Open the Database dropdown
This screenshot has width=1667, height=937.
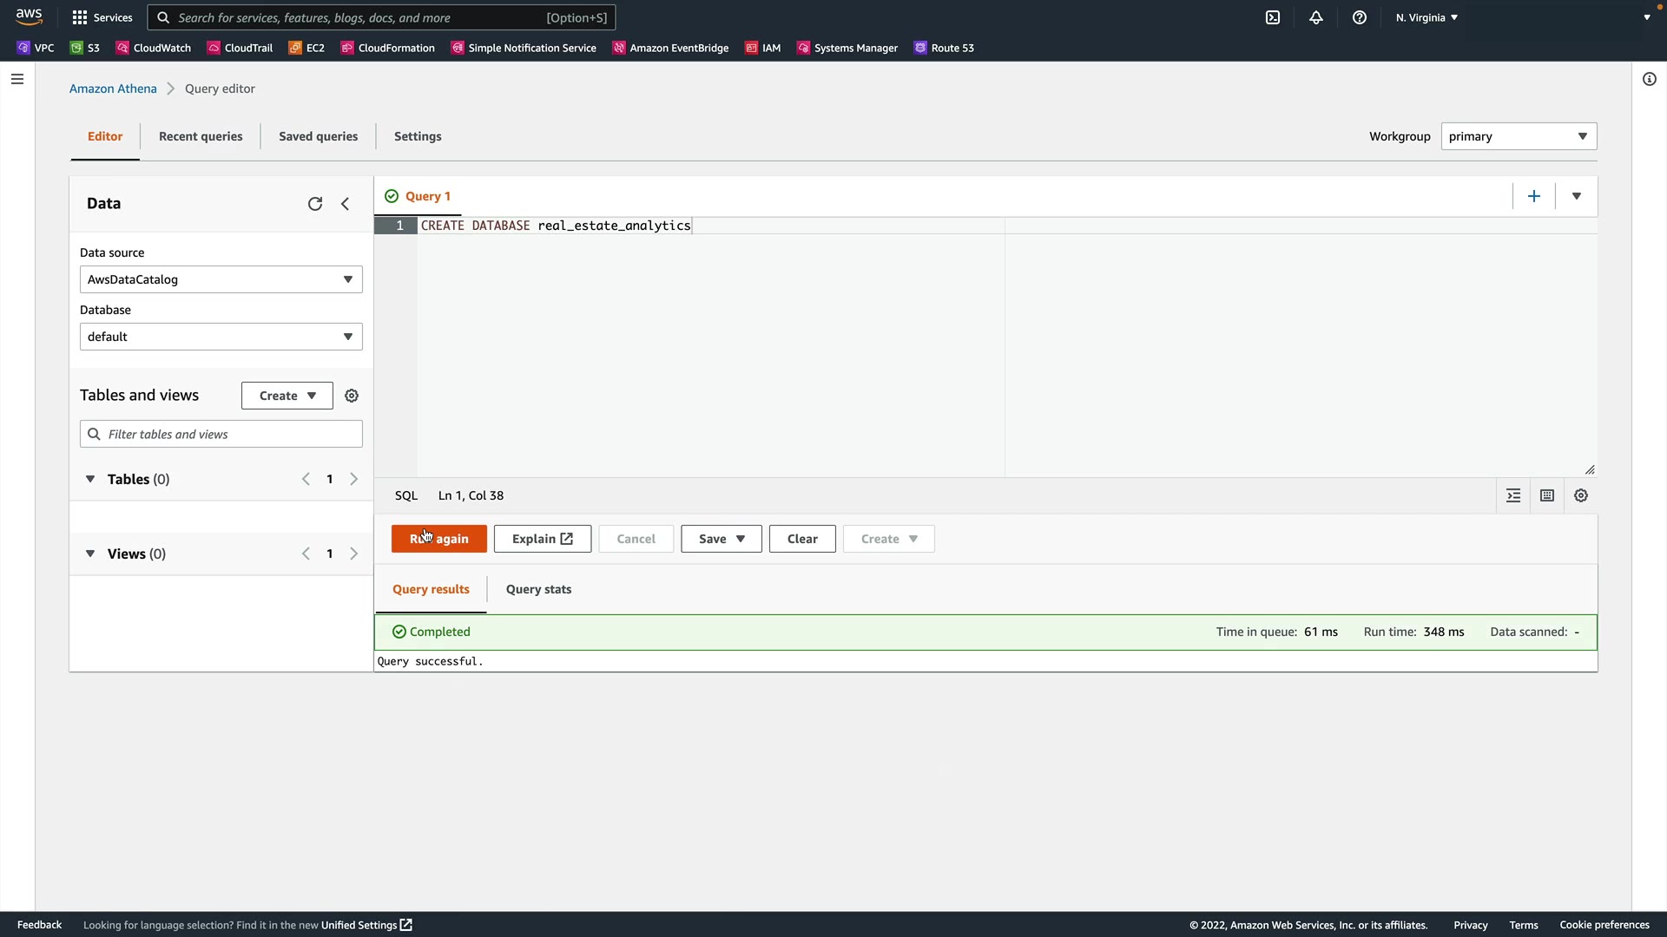click(221, 337)
